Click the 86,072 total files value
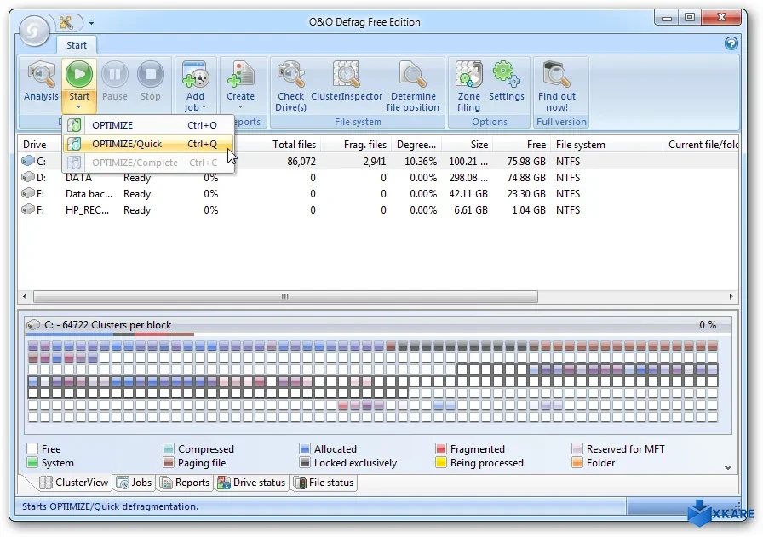The width and height of the screenshot is (763, 537). click(x=301, y=161)
